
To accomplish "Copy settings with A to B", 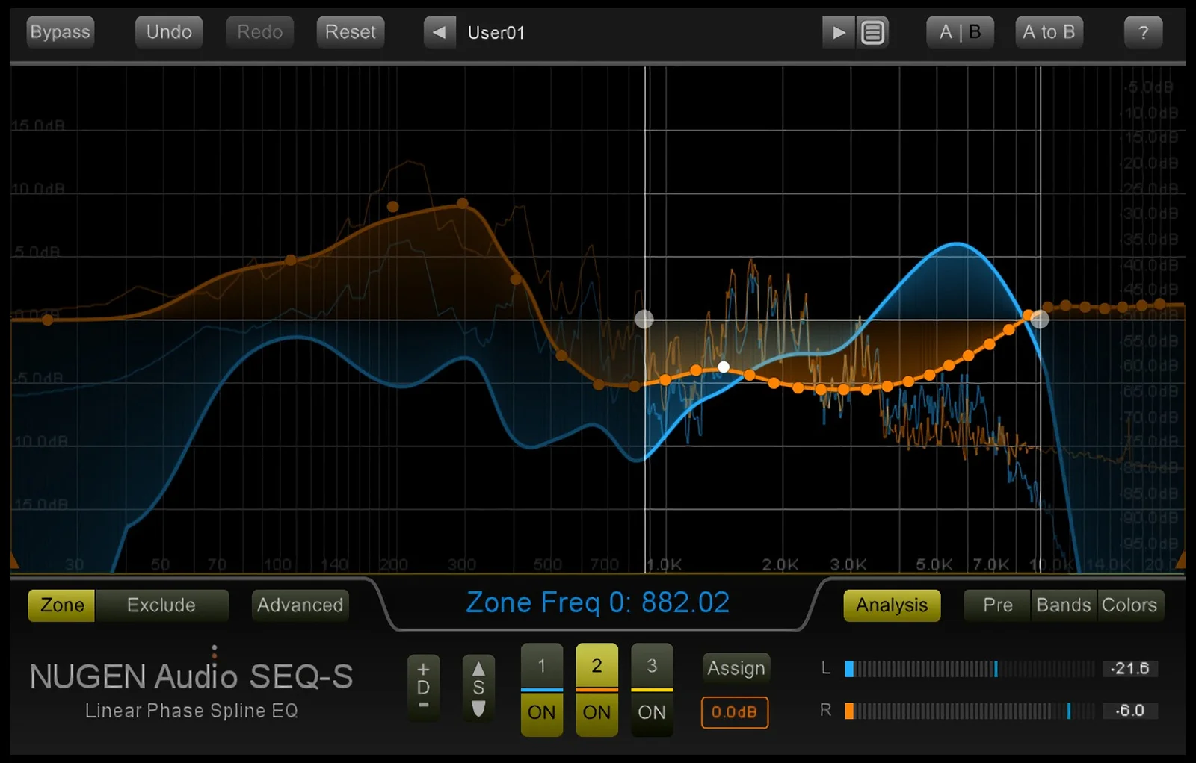I will pyautogui.click(x=1049, y=32).
